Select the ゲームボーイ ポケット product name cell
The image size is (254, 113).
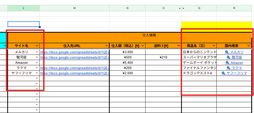coord(199,63)
